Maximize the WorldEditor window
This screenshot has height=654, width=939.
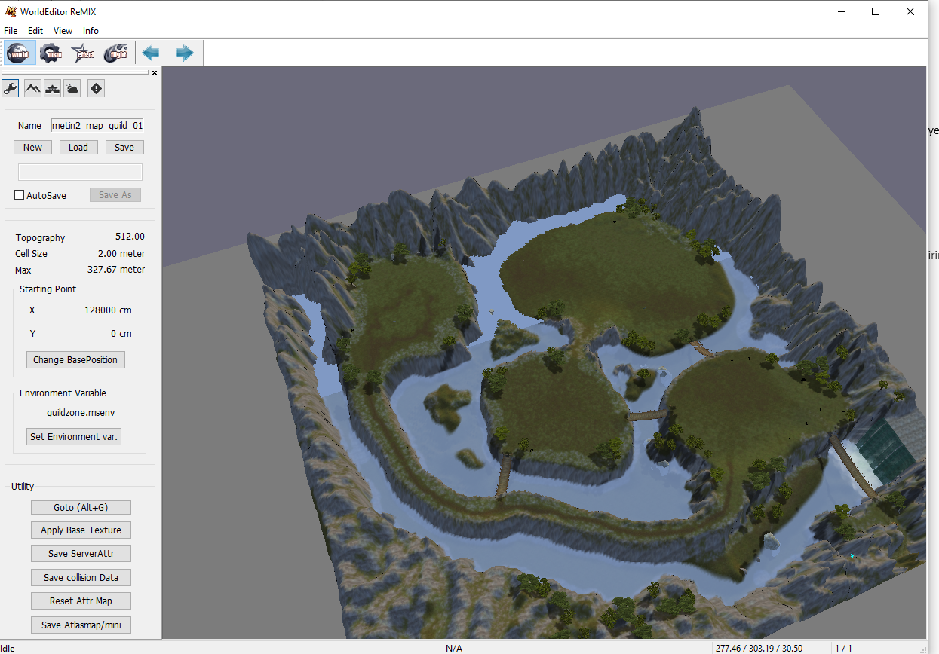tap(876, 11)
